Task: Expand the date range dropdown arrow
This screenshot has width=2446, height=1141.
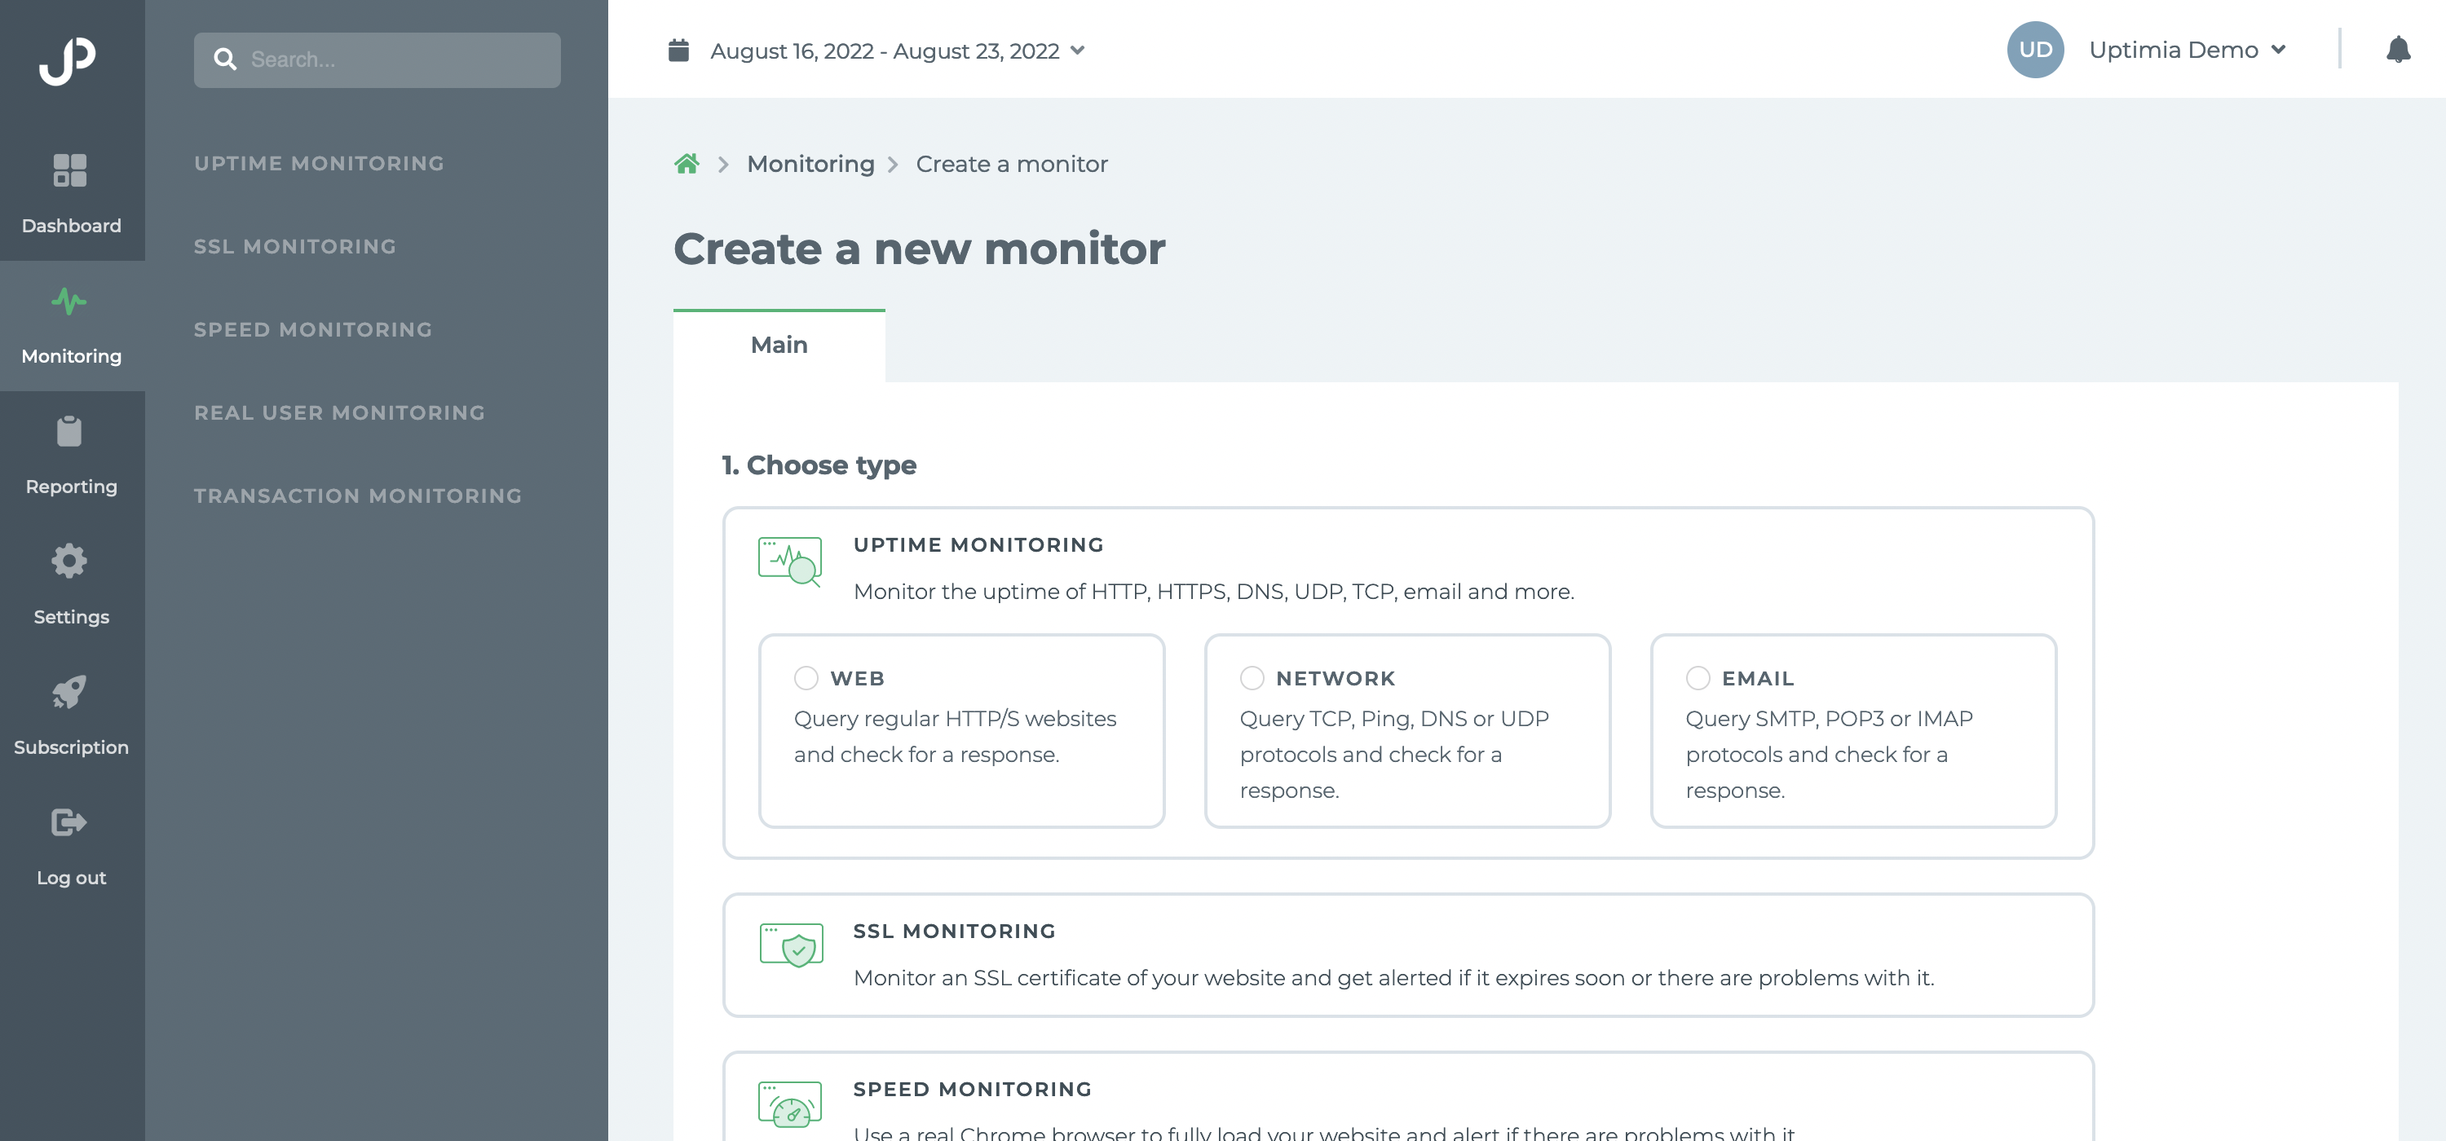Action: [1078, 51]
